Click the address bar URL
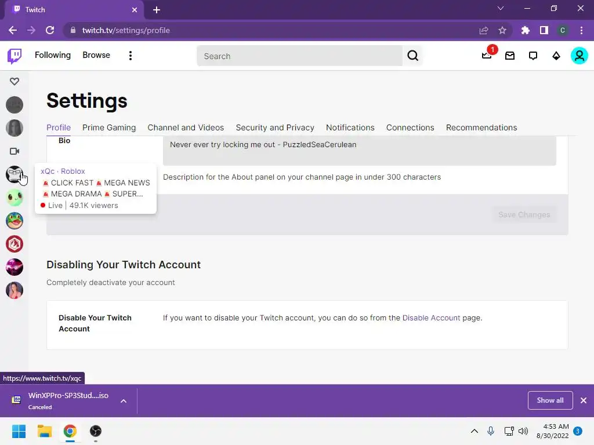This screenshot has height=445, width=594. [x=126, y=30]
